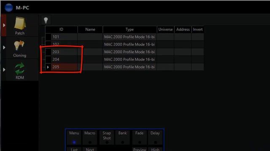270x151 pixels.
Task: Click the Universe cell of fixture 203
Action: click(165, 52)
